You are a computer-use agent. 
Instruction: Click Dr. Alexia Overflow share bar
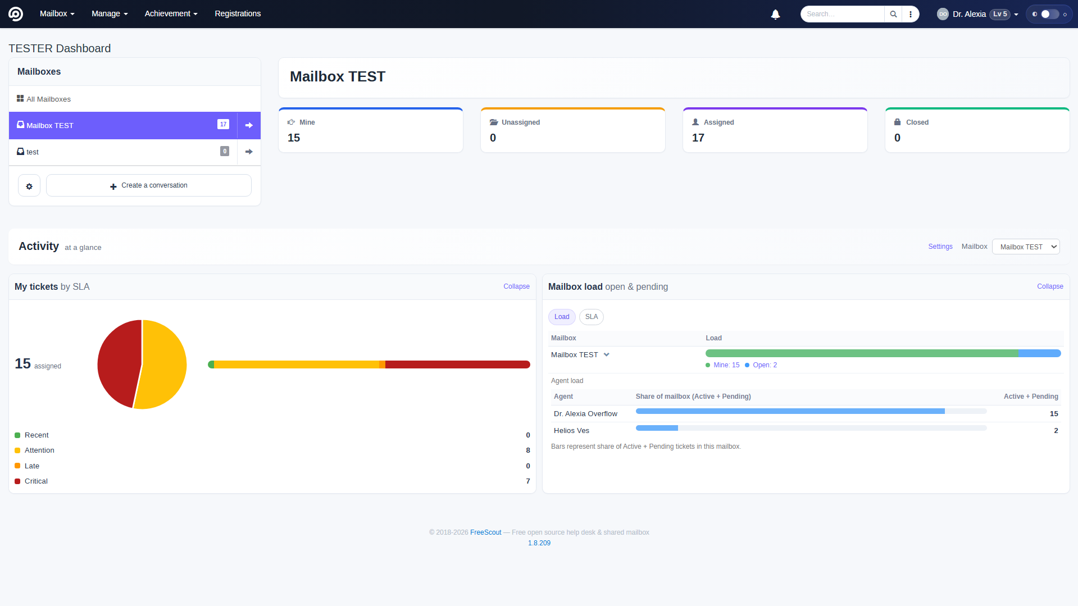pyautogui.click(x=811, y=411)
